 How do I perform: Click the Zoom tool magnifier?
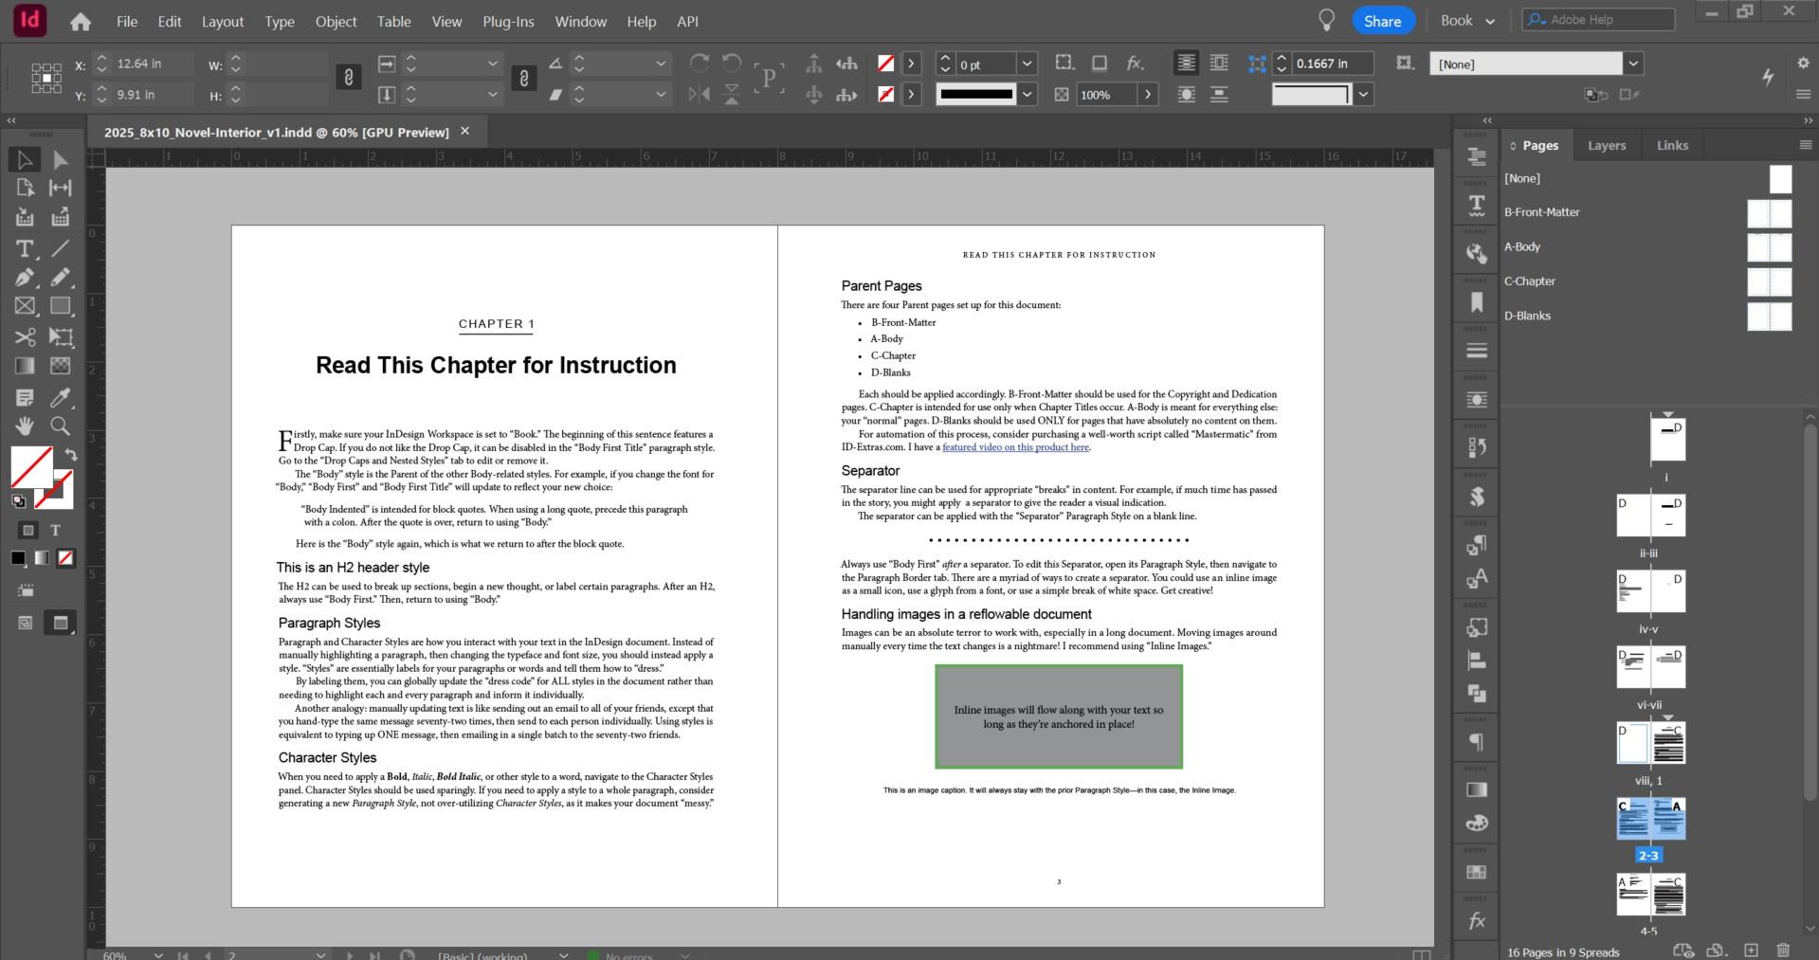pos(60,426)
